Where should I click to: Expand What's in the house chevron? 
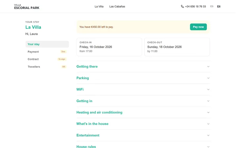[x=208, y=124]
